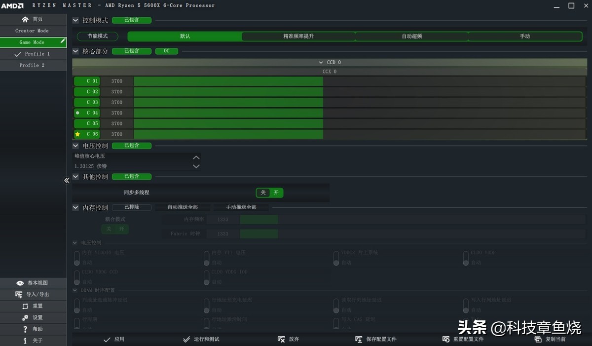Toggle 耦合模式 关/开 switch
Screen dimensions: 592x346
(x=115, y=229)
